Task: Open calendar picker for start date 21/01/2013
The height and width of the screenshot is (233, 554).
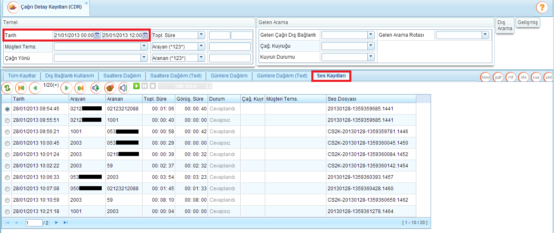Action: [97, 35]
